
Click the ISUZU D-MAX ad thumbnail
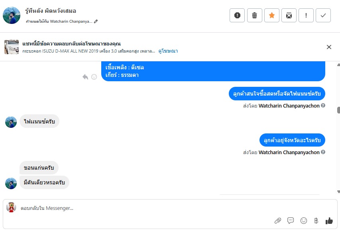[12, 47]
